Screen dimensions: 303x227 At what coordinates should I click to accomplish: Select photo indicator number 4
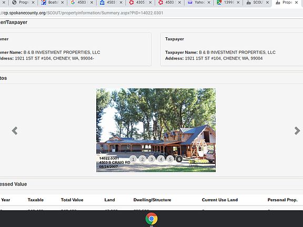[x=161, y=159]
